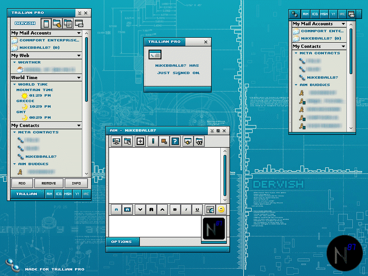Collapse AIM Buddies group in compact list
The height and width of the screenshot is (276, 368).
[296, 85]
